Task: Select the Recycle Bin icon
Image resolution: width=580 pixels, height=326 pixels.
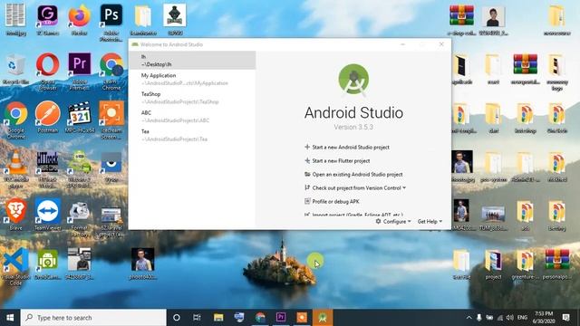Action: 16,69
